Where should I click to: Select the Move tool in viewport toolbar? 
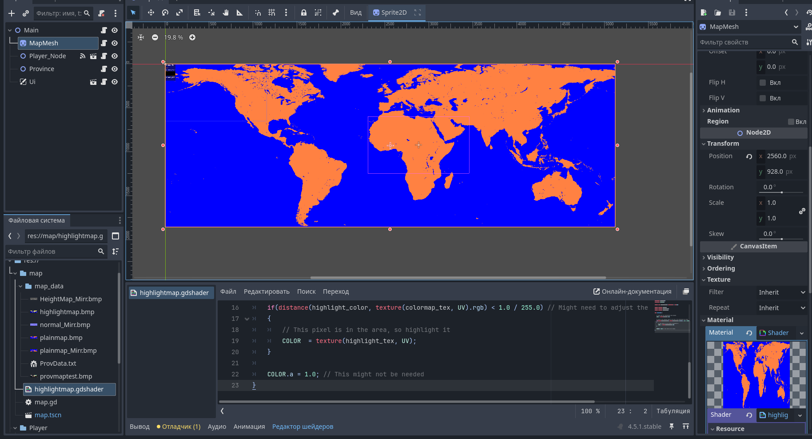(151, 12)
